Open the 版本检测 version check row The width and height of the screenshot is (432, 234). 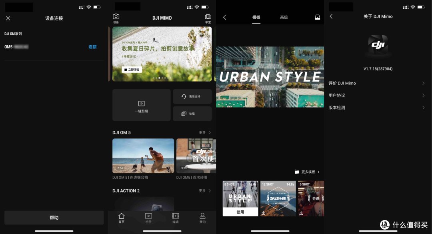[377, 108]
